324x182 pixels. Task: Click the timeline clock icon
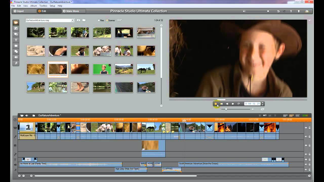(x=15, y=120)
